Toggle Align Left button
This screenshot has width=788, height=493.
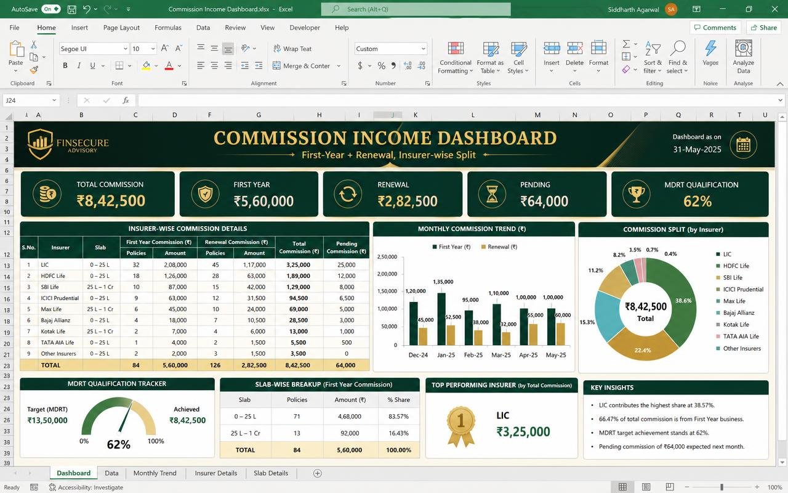201,65
